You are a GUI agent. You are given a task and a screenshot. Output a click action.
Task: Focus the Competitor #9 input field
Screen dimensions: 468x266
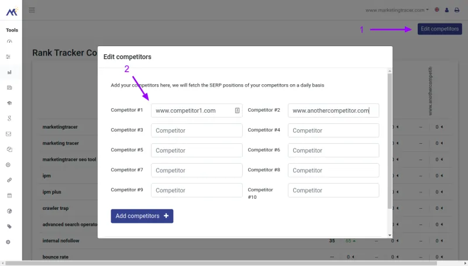tap(197, 190)
